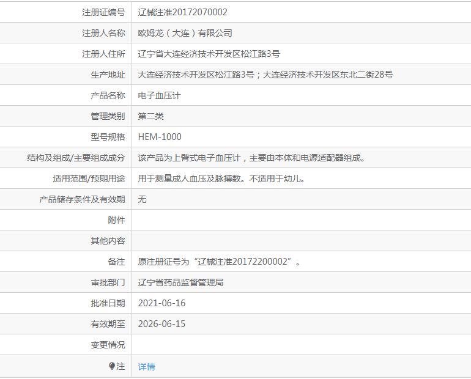Image resolution: width=471 pixels, height=379 pixels.
Task: Click registration number 辽械注准20172070002
Action: (x=183, y=12)
